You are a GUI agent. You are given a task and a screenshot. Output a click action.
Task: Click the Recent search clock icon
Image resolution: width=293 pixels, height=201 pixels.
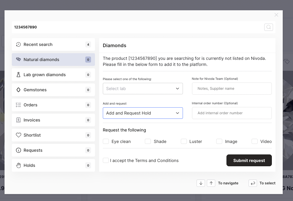point(18,44)
